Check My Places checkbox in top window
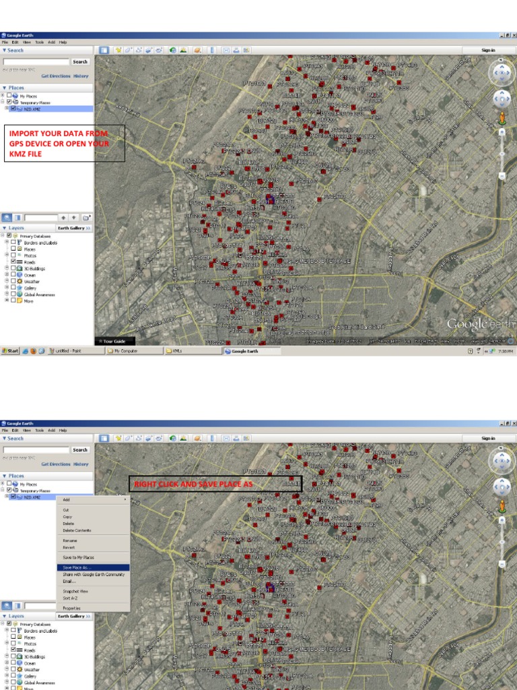This screenshot has width=517, height=690. click(x=9, y=96)
